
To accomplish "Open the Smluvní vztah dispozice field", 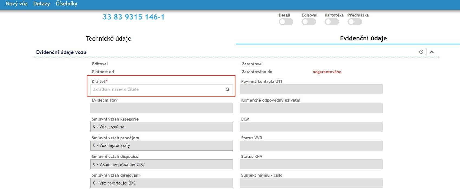I will (161, 164).
